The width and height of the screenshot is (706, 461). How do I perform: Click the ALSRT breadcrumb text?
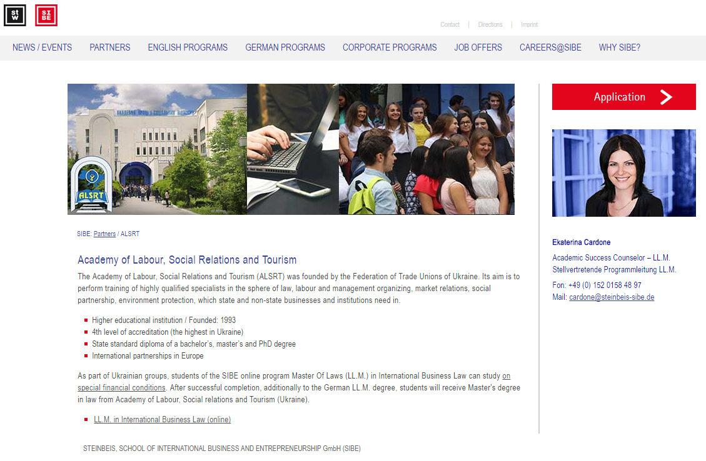130,234
